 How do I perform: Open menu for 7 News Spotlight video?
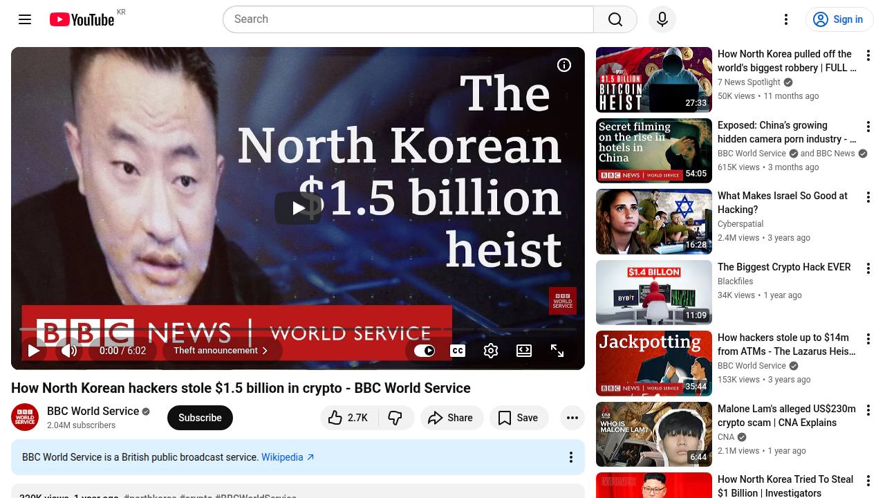coord(868,55)
